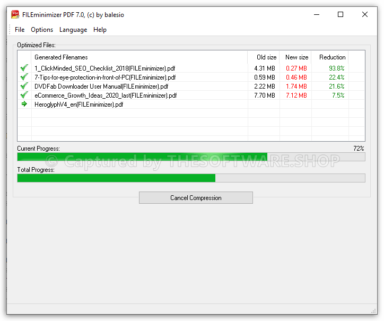Click green checkmark for eCommerce_Growth_Ideas file
The height and width of the screenshot is (321, 384).
point(24,95)
